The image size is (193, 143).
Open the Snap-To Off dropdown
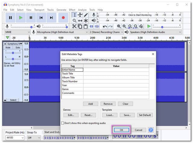pyautogui.click(x=33, y=138)
